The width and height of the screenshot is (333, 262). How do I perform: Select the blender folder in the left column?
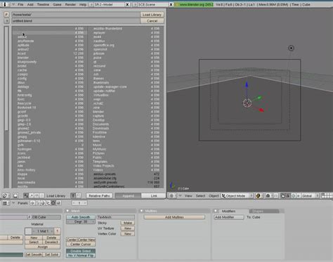[23, 58]
